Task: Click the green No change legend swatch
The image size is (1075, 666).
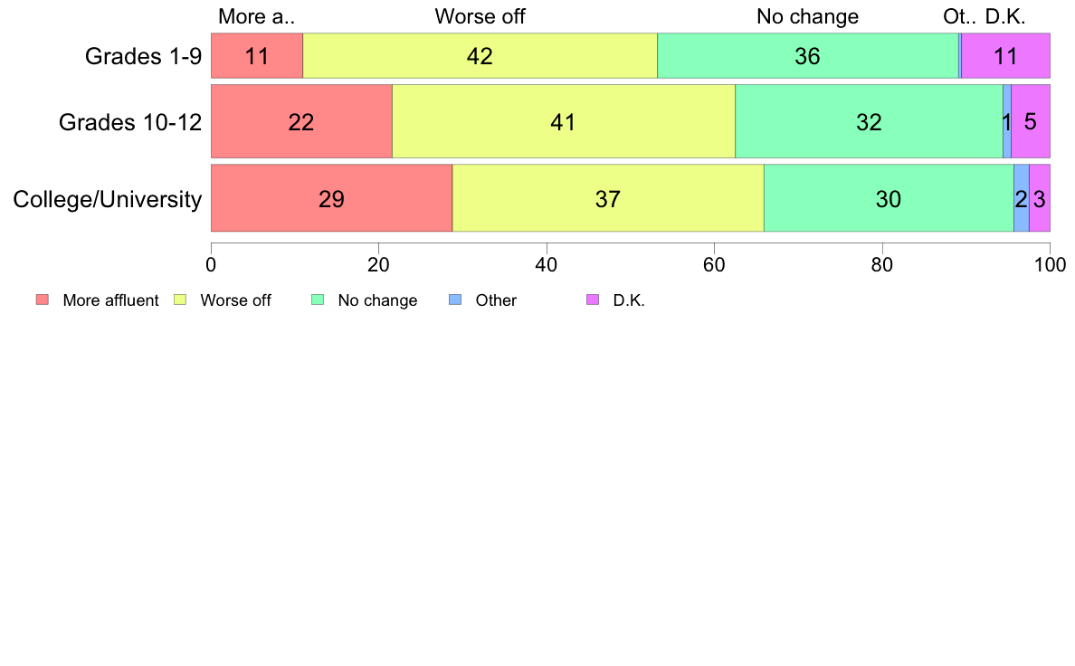Action: coord(318,300)
